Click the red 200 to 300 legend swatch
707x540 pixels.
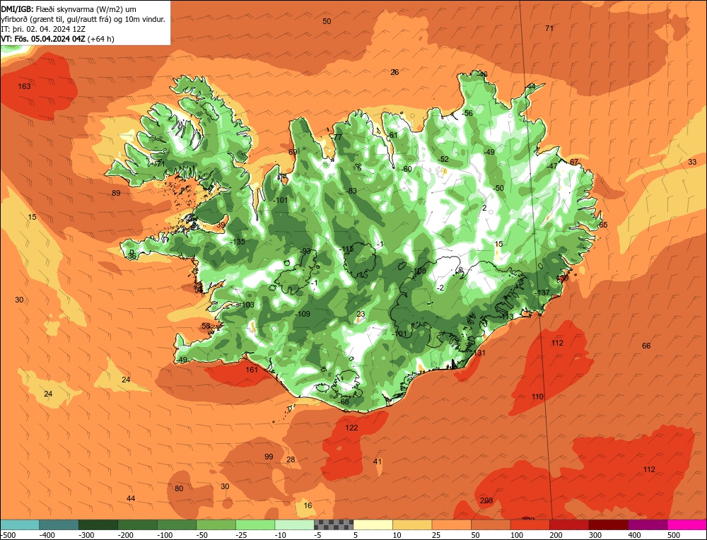(x=569, y=524)
